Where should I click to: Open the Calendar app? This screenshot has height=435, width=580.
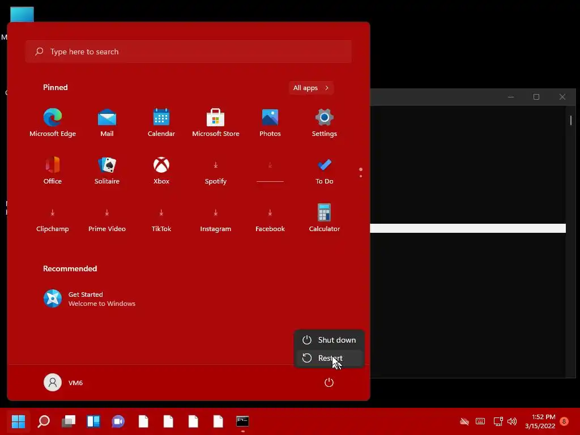click(x=161, y=123)
